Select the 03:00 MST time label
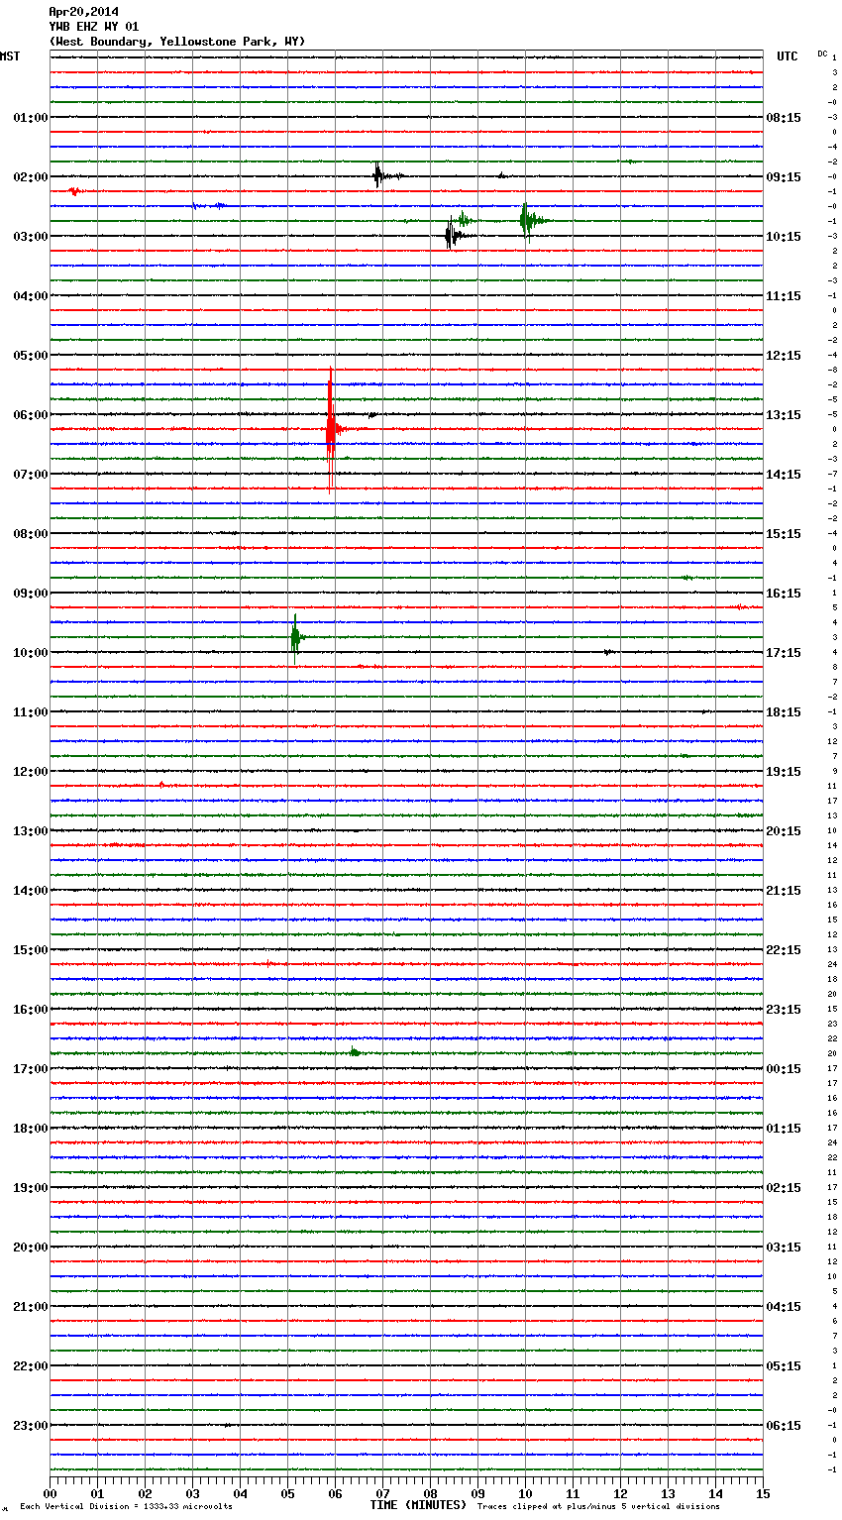The image size is (842, 1520). (31, 236)
